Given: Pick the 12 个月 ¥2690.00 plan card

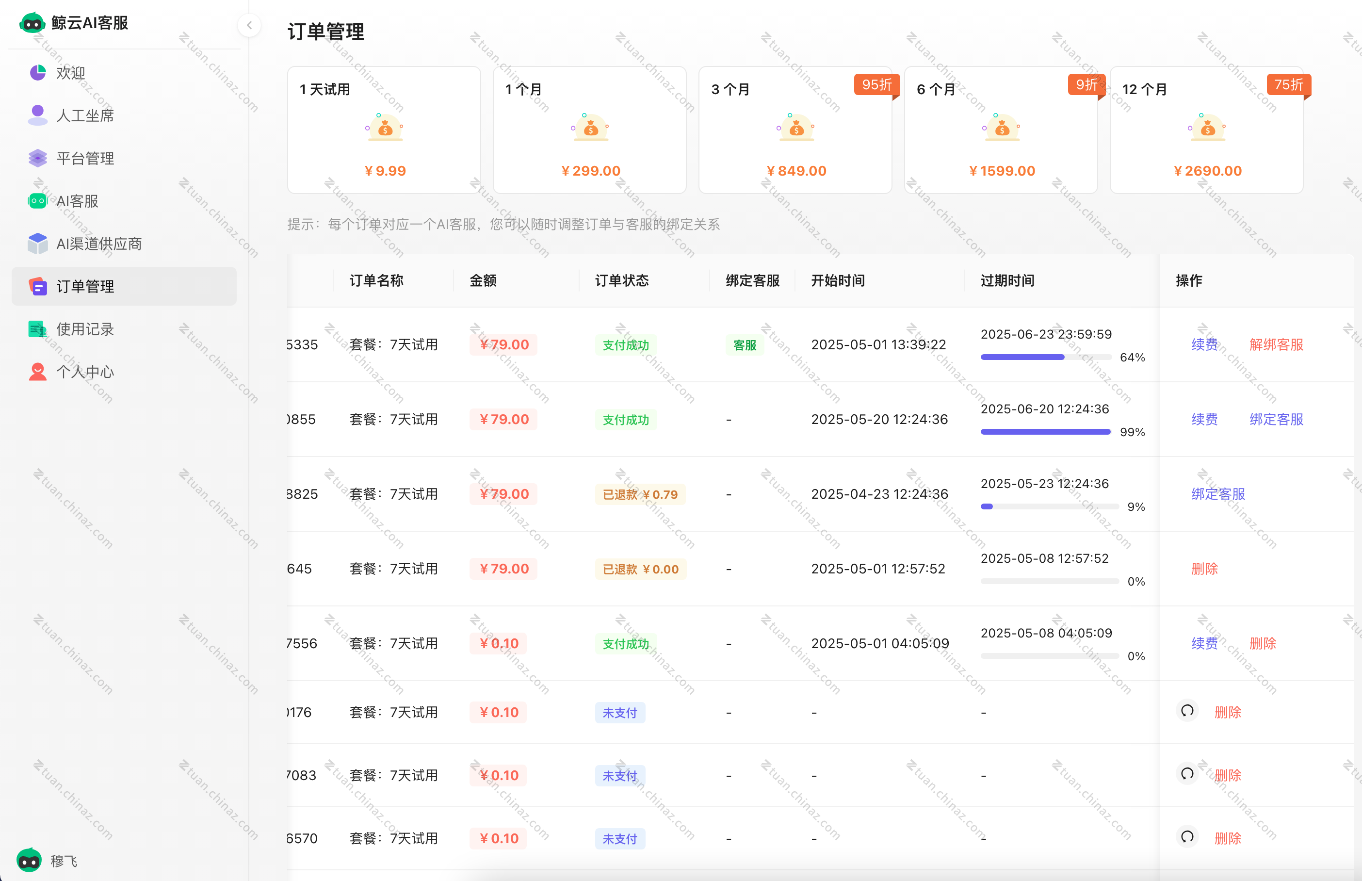Looking at the screenshot, I should click(x=1206, y=130).
